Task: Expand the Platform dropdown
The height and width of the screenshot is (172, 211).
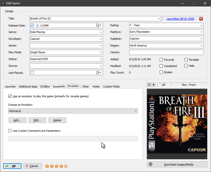Action: [x=202, y=32]
